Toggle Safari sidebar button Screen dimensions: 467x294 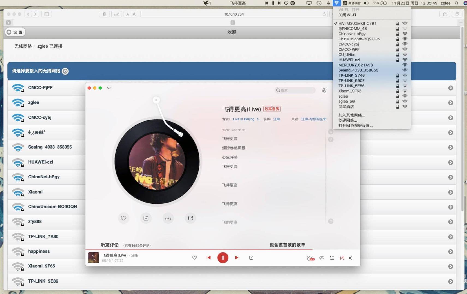(x=47, y=14)
